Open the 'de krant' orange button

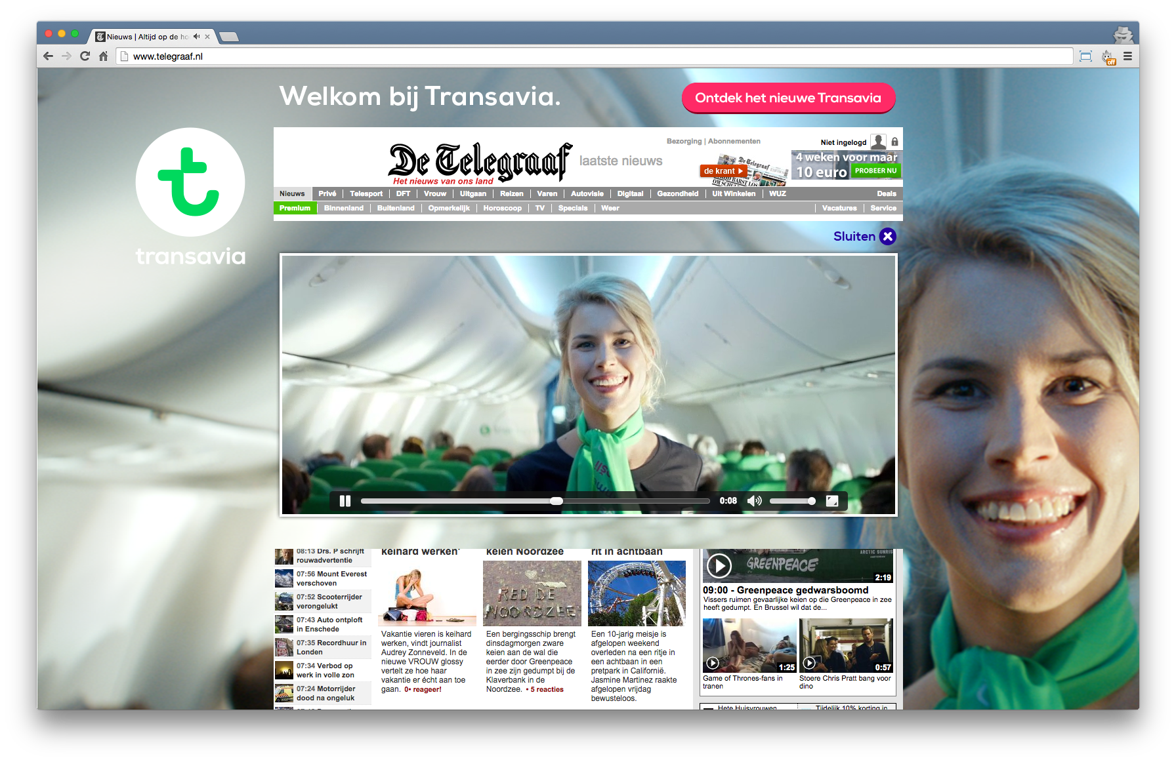click(x=723, y=171)
